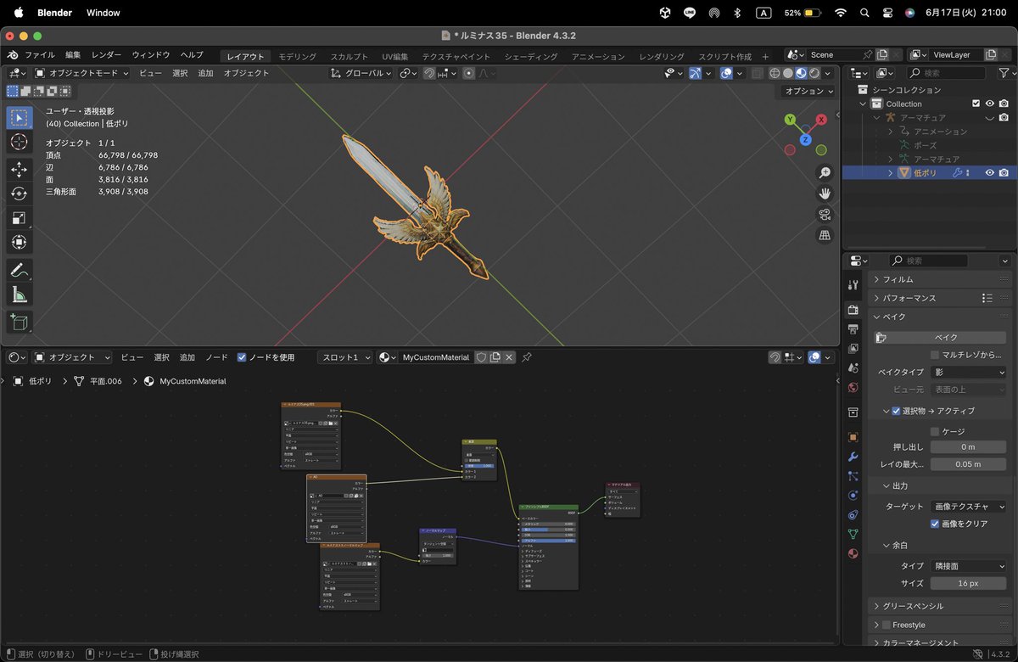Screen dimensions: 1018x662
Task: Enable the ノードを使用 checkbox
Action: coord(242,357)
